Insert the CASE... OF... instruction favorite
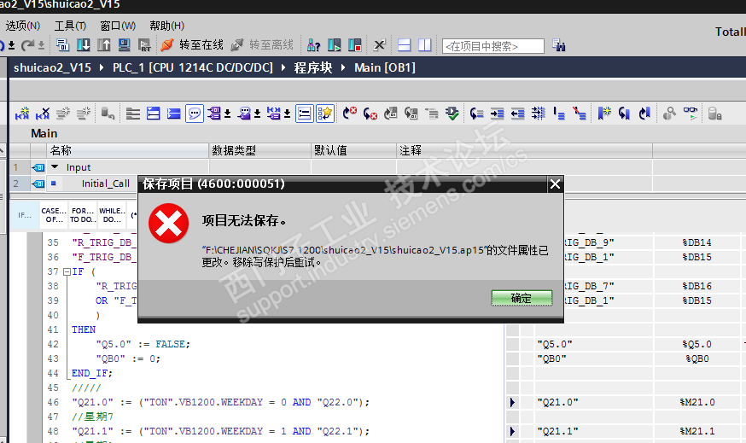The width and height of the screenshot is (746, 443). (54, 215)
